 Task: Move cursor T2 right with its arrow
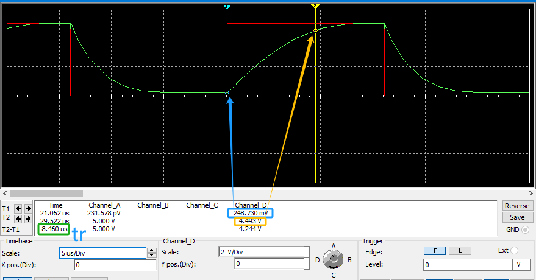click(x=28, y=219)
